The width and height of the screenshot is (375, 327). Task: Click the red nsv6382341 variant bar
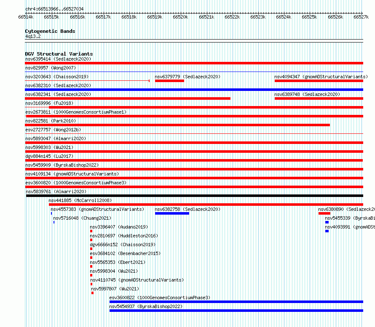tap(128, 98)
